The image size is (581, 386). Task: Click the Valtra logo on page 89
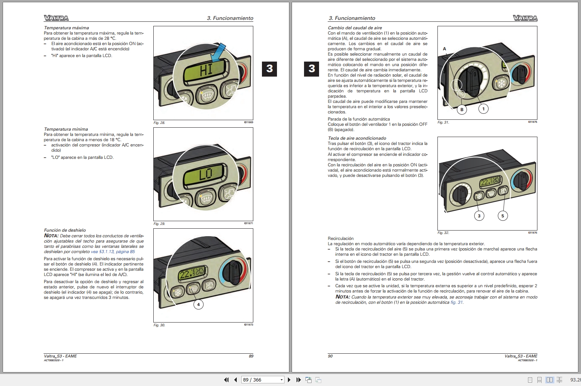click(x=56, y=18)
